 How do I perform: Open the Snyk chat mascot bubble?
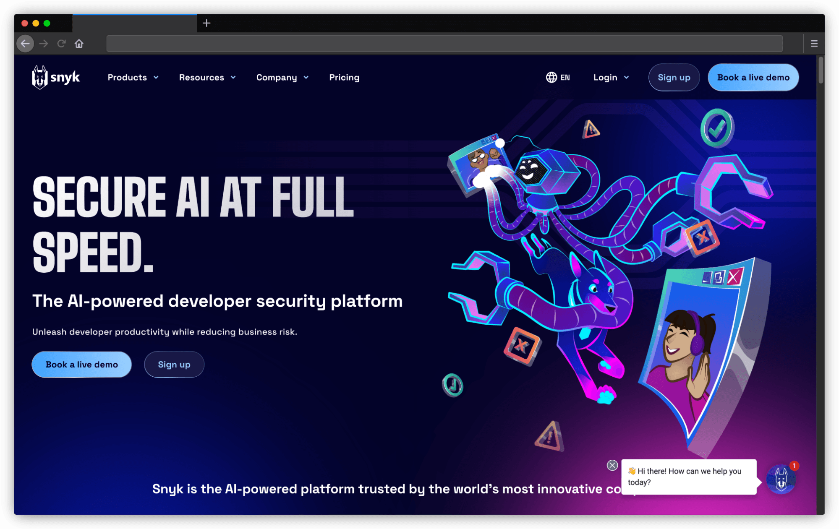781,479
